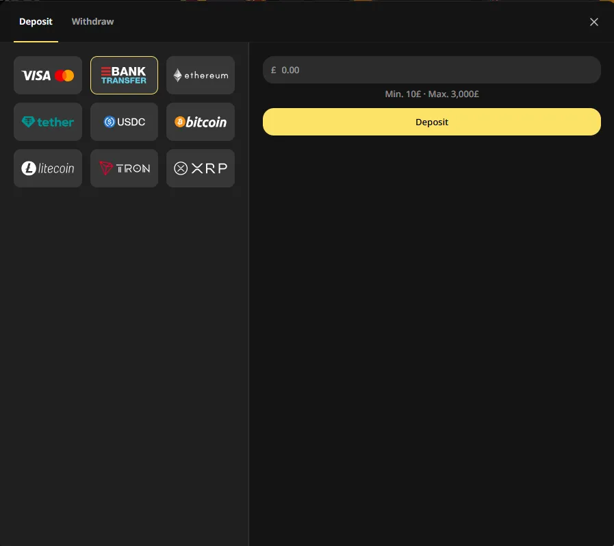
Task: Choose Bitcoin deposit method
Action: coord(201,122)
